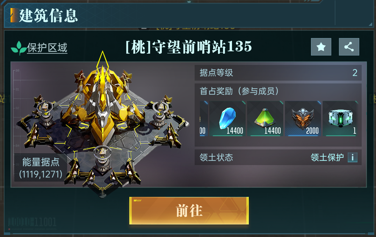Select the green pyramid 14400 reward

click(x=265, y=119)
